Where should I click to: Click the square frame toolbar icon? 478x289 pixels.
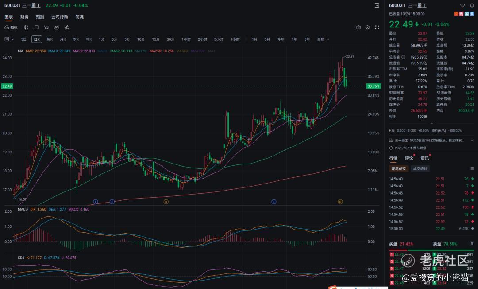[36, 27]
